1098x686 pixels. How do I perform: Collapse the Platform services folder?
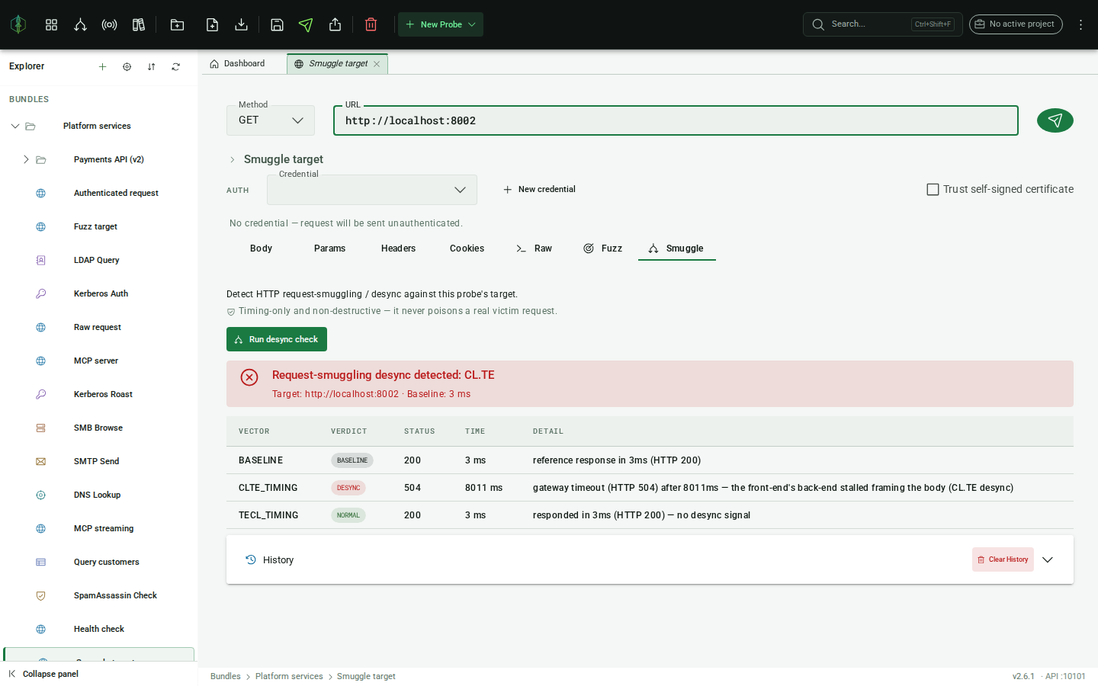(15, 126)
